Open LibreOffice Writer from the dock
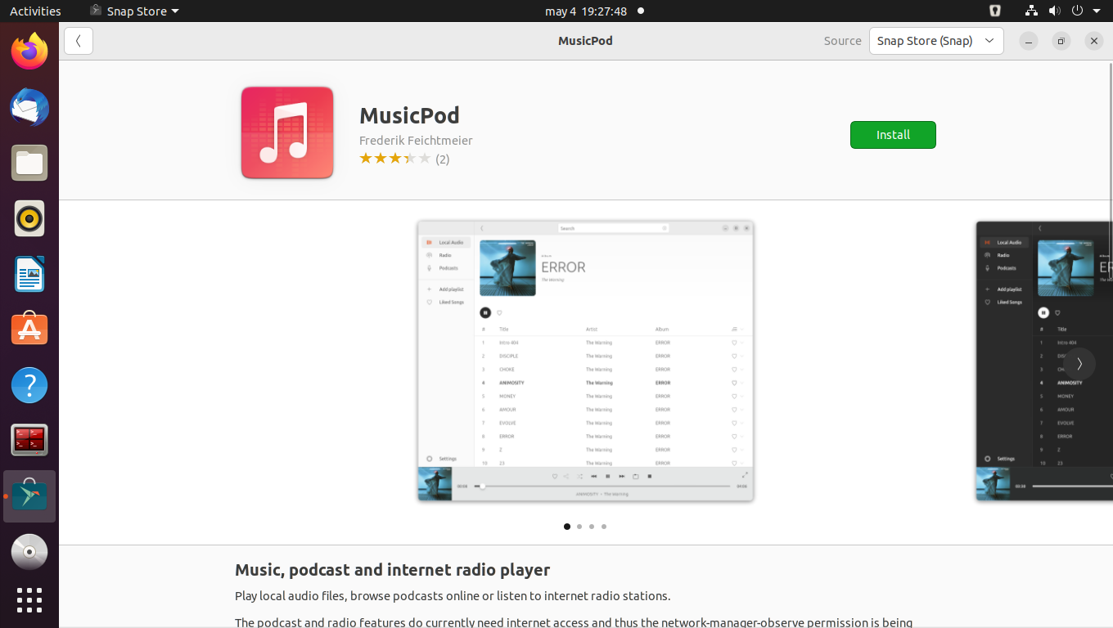Image resolution: width=1113 pixels, height=628 pixels. coord(29,275)
